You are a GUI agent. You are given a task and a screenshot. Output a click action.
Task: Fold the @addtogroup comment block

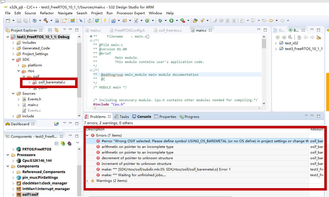point(91,70)
